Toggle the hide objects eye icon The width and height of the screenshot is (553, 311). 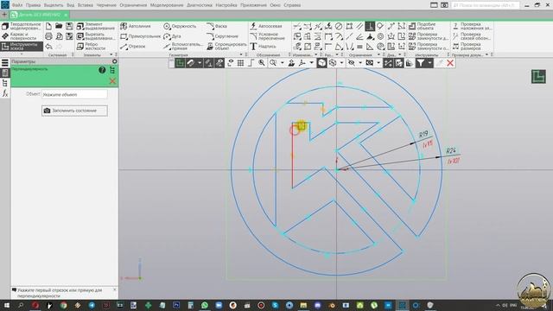point(352,63)
